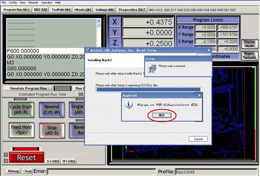
Task: Open the View menu
Action: click(x=22, y=2)
